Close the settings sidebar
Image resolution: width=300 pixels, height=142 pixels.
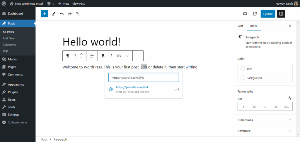290,26
